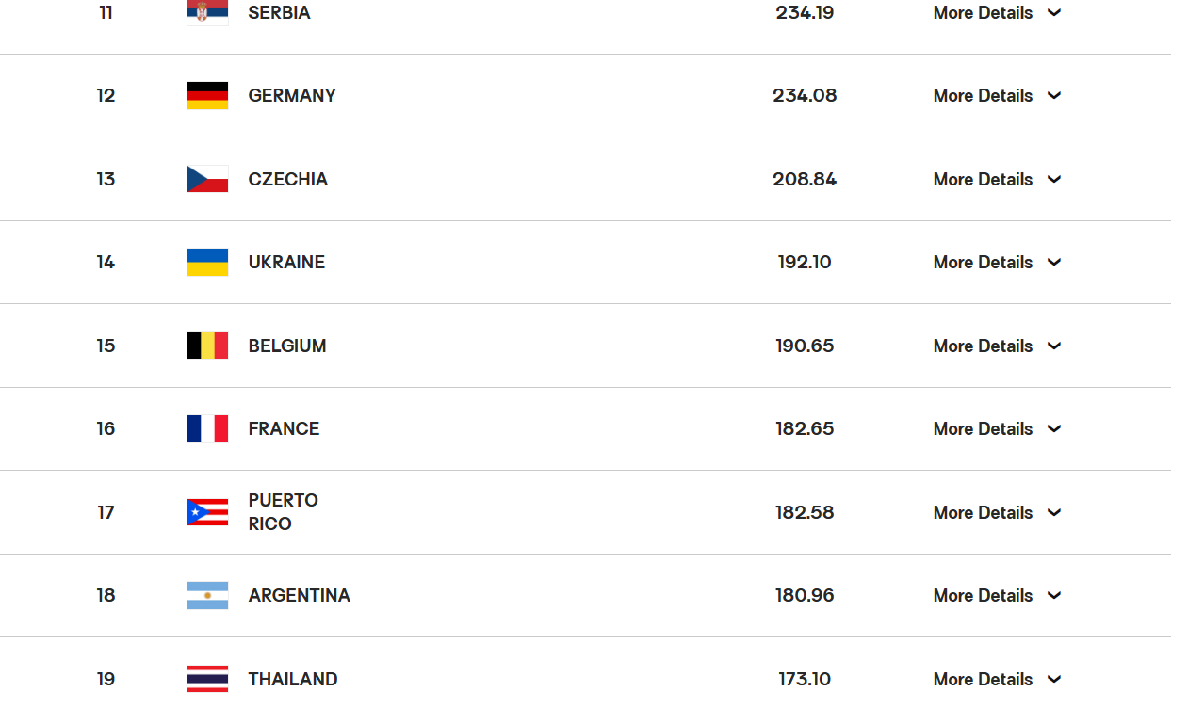The width and height of the screenshot is (1188, 708).
Task: Expand More Details for Serbia
Action: coord(997,12)
